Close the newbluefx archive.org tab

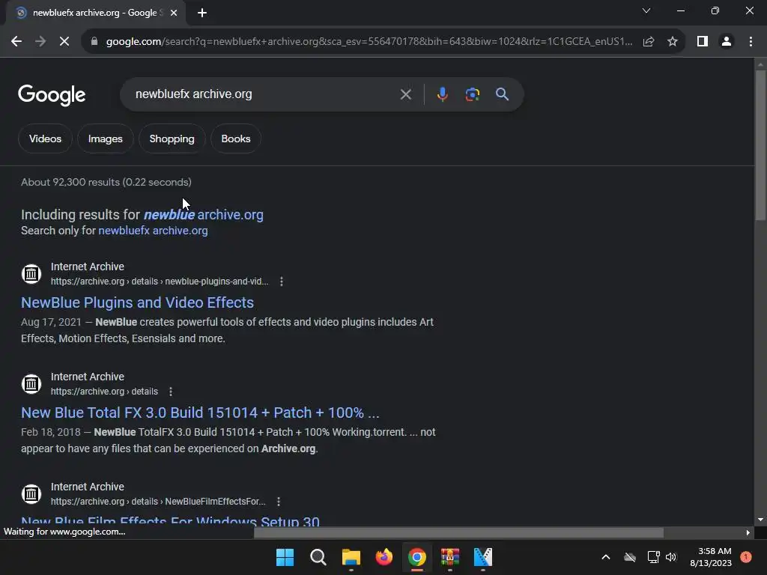(x=174, y=13)
